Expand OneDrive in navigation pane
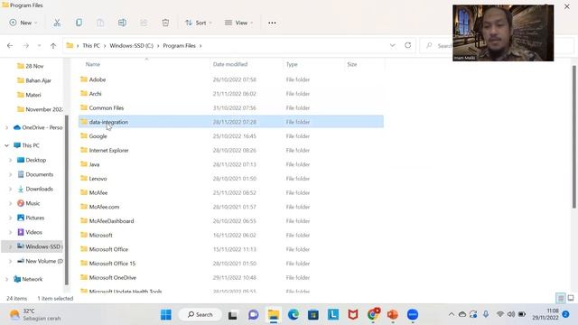This screenshot has width=578, height=325. (x=6, y=127)
